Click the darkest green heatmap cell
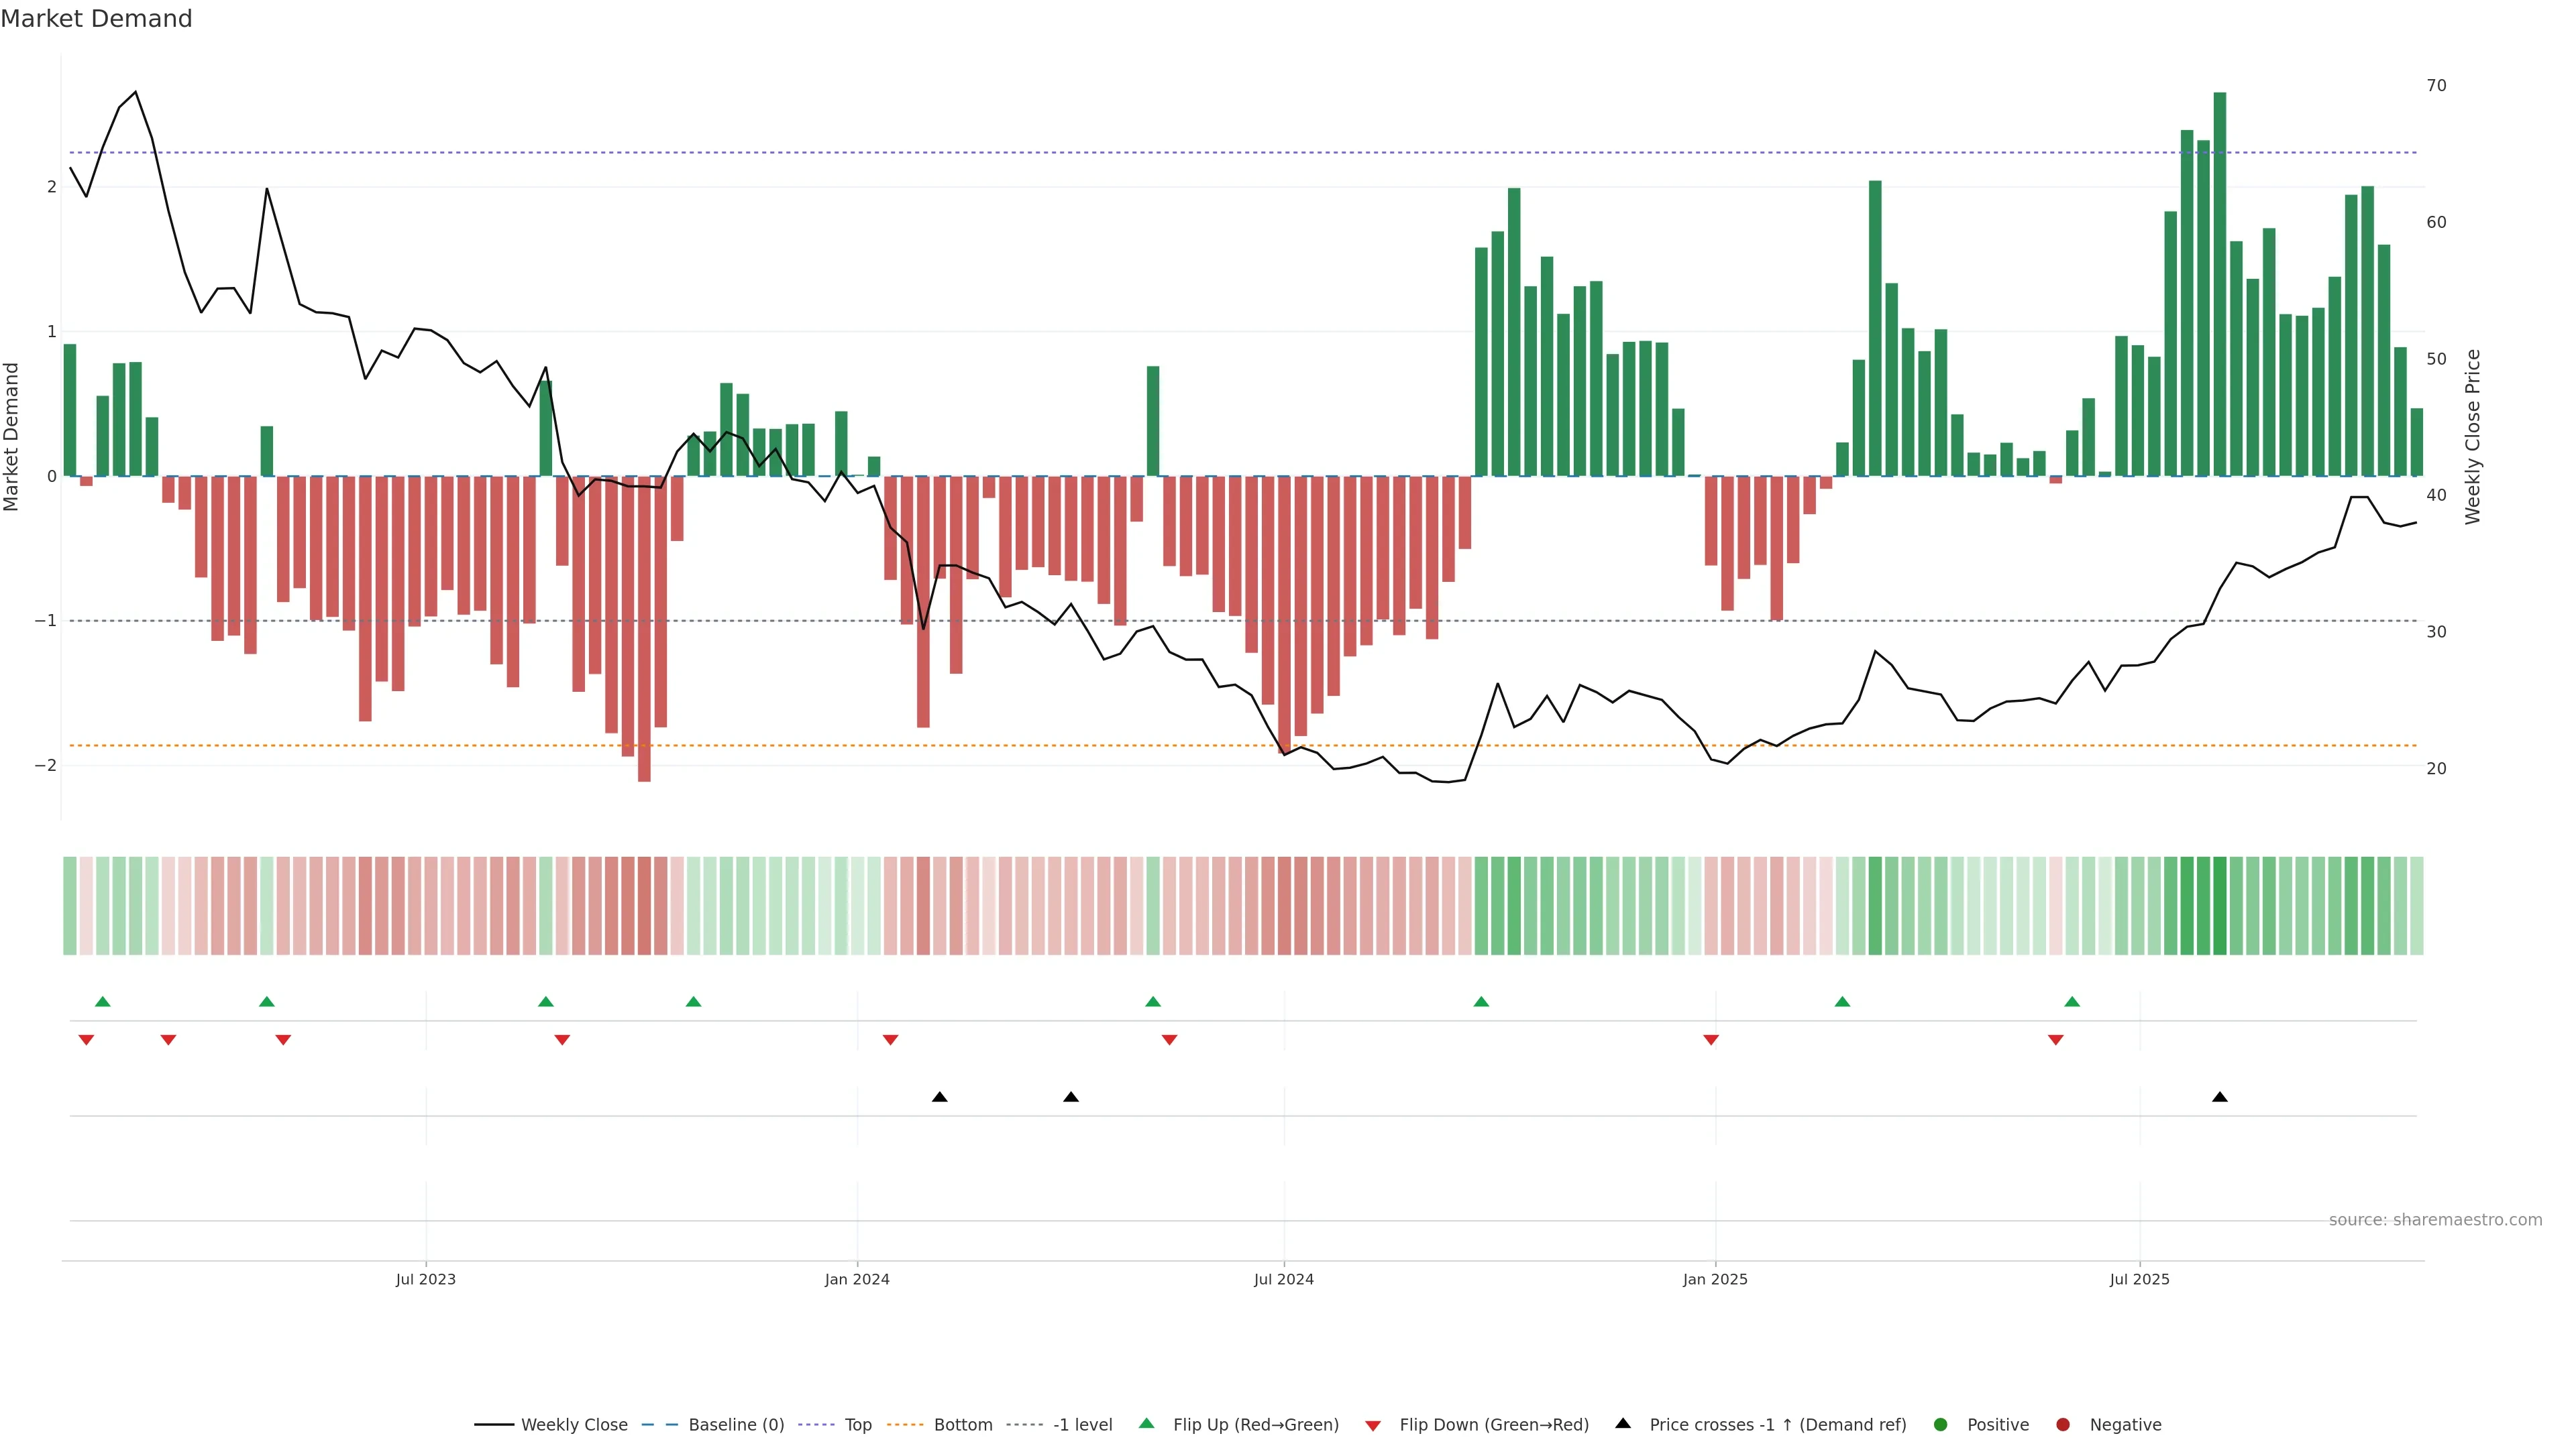2576x1448 pixels. (2220, 906)
